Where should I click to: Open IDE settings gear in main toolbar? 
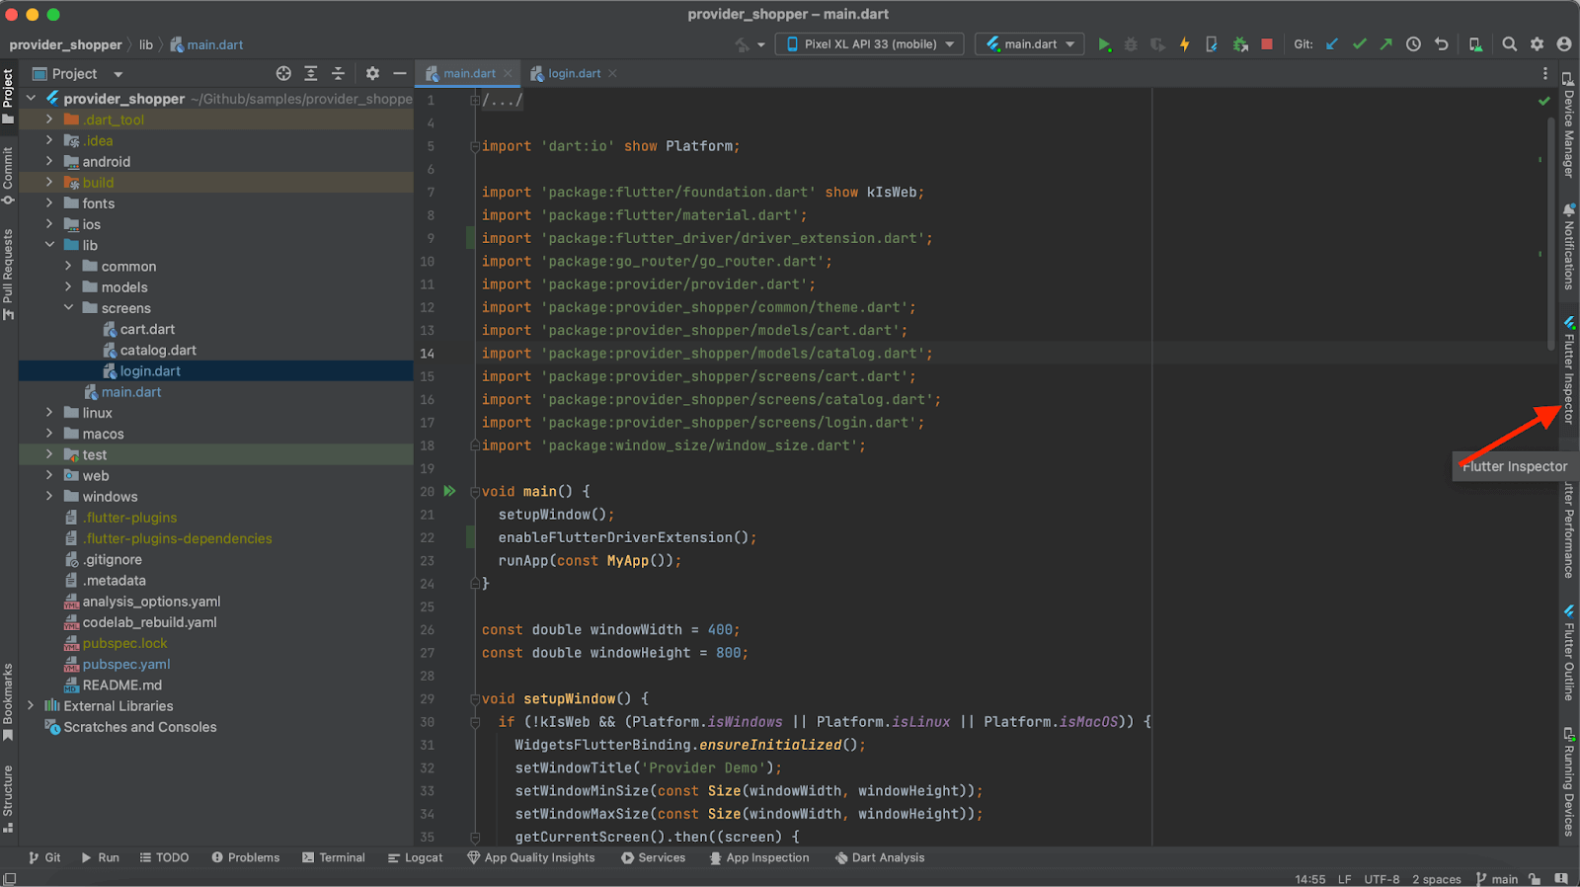1537,44
